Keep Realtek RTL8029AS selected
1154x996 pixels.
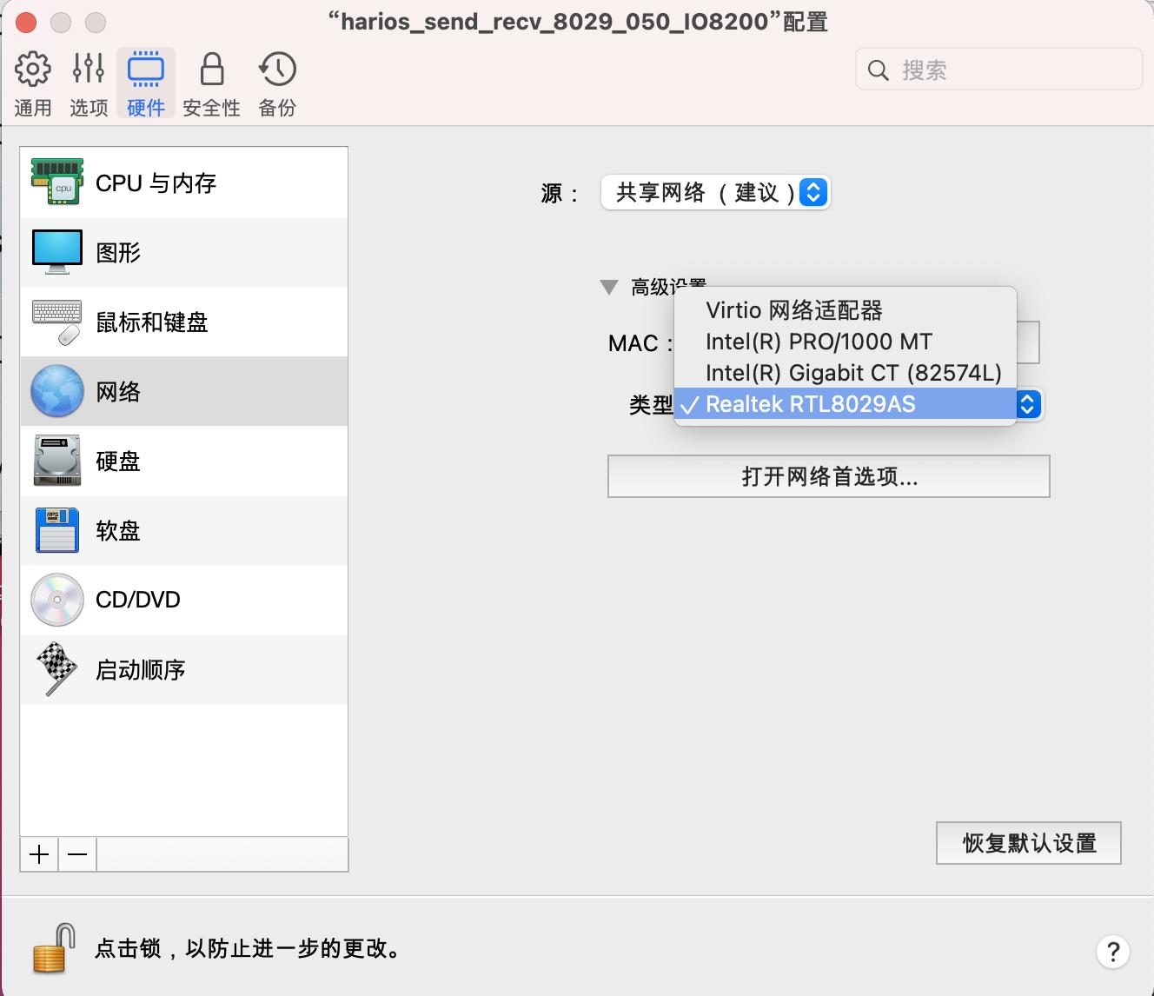click(x=810, y=403)
